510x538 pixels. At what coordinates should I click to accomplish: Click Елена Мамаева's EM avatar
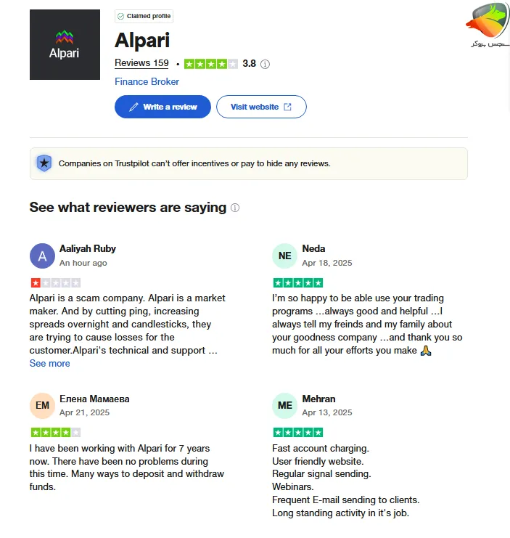click(x=42, y=405)
